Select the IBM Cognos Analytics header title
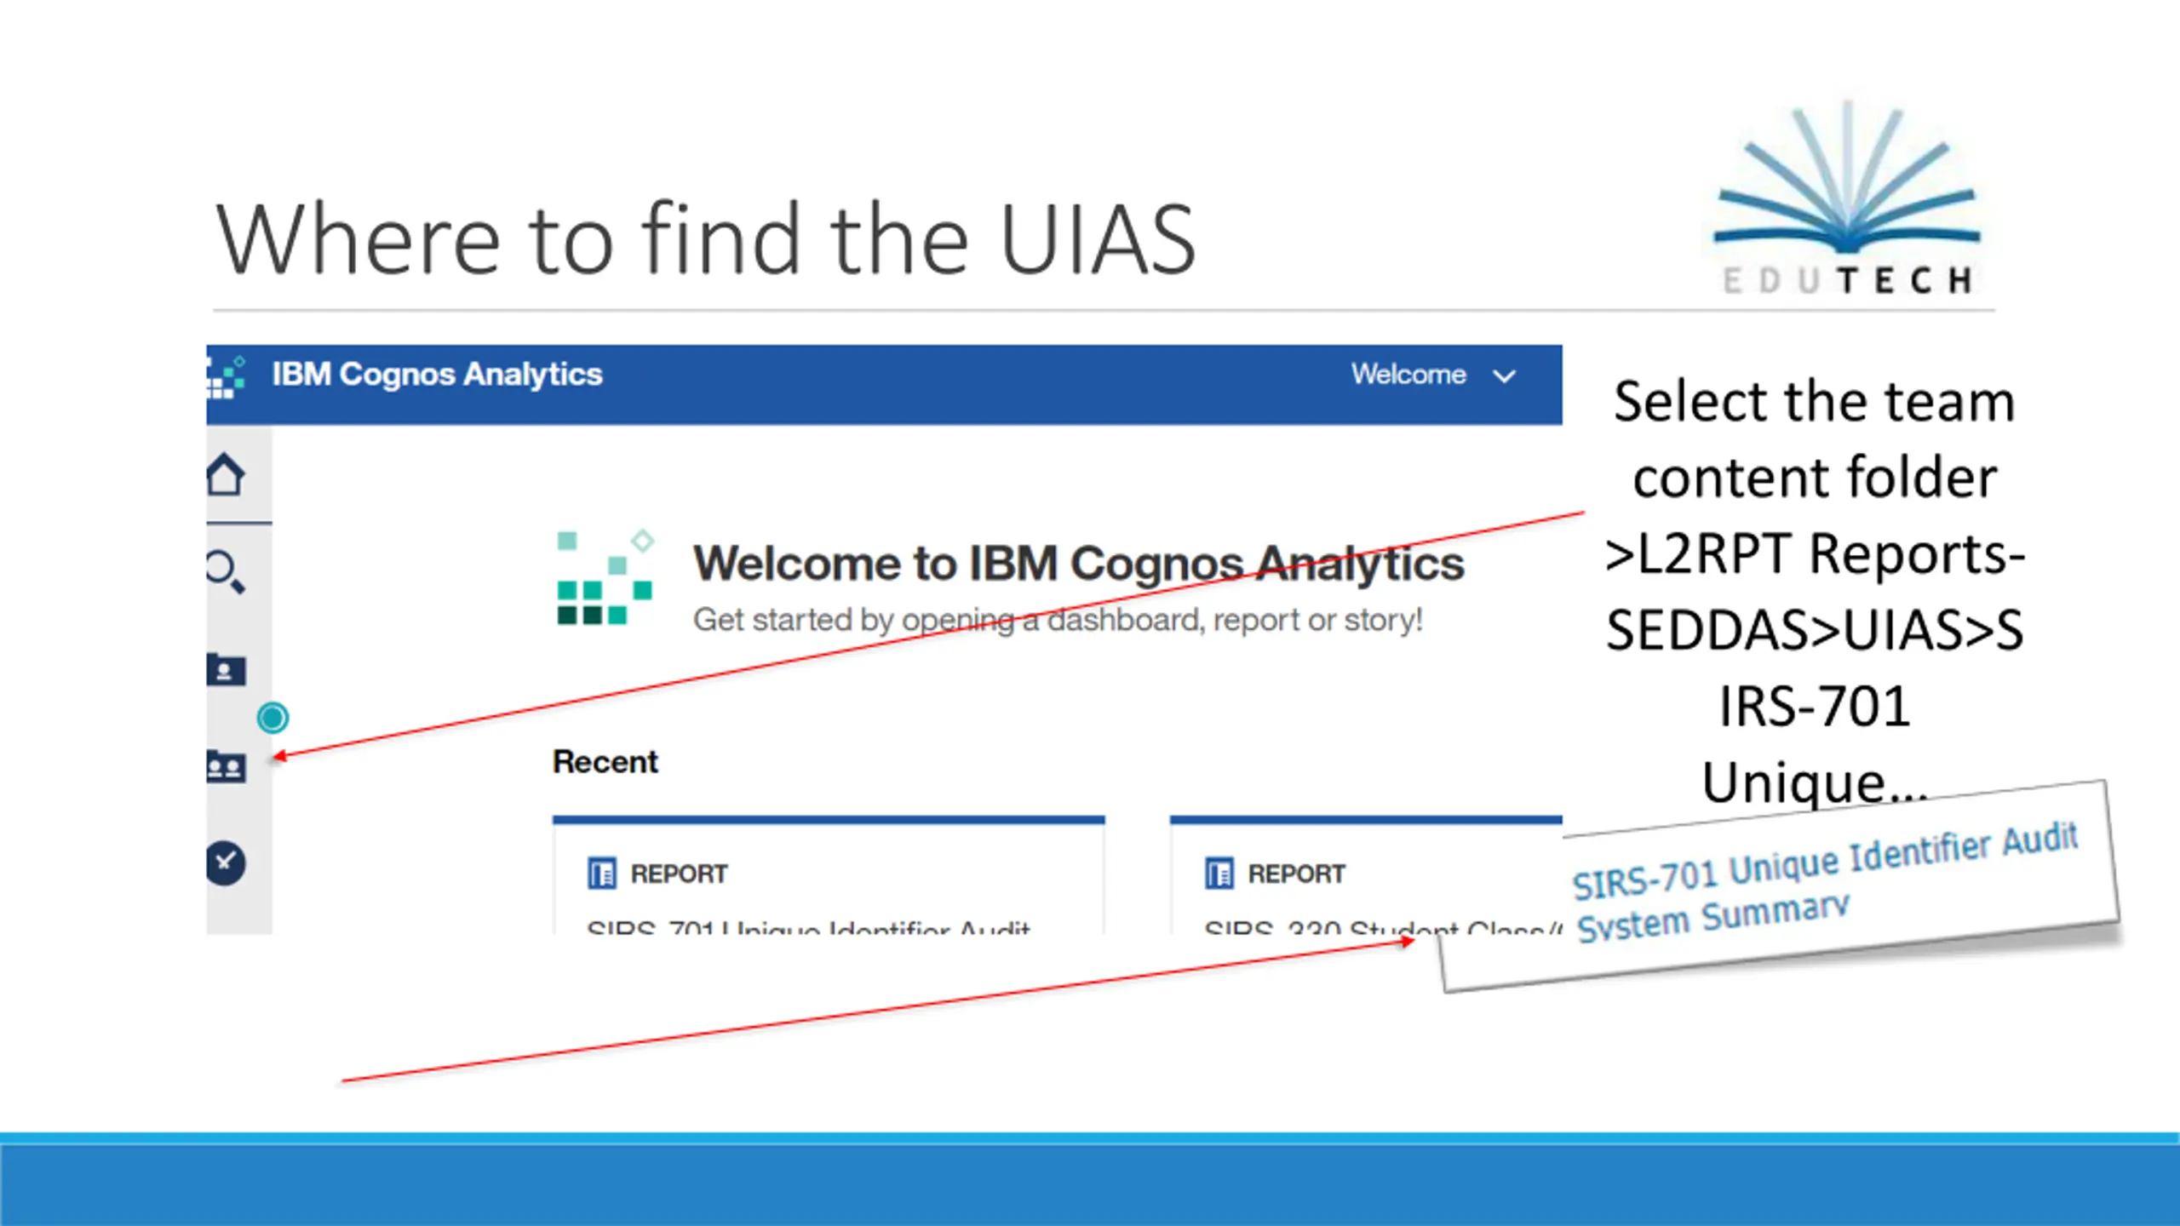The height and width of the screenshot is (1226, 2180). pyautogui.click(x=437, y=375)
